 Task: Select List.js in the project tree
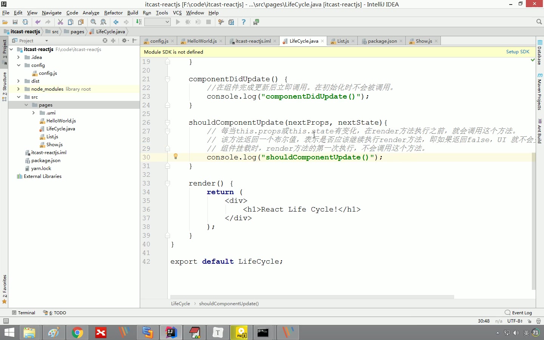click(52, 137)
